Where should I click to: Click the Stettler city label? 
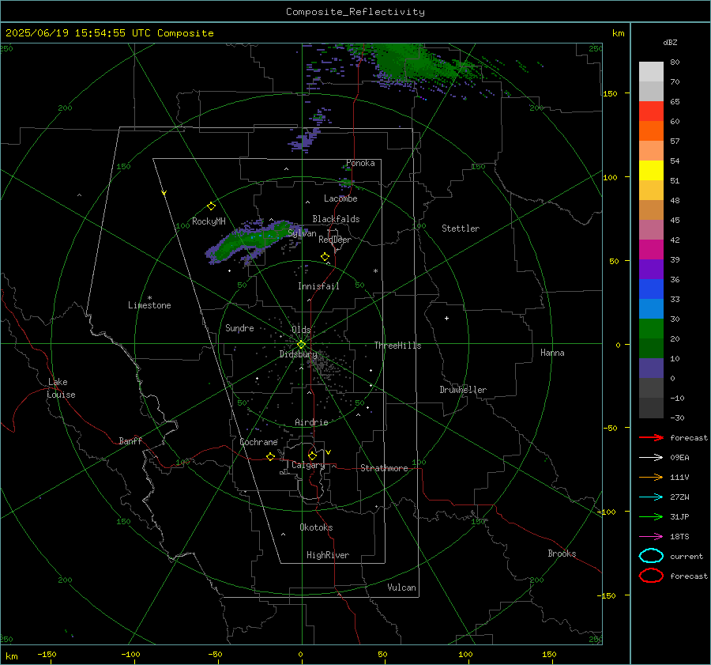461,229
